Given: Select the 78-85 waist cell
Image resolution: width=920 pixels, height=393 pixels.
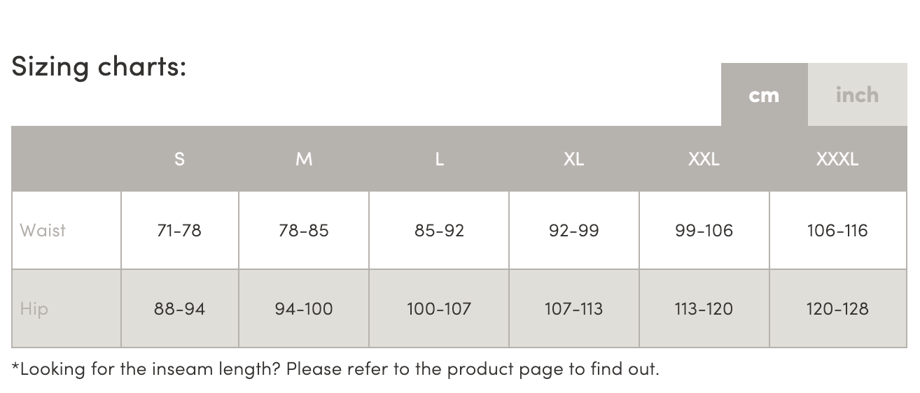Looking at the screenshot, I should click(x=304, y=231).
